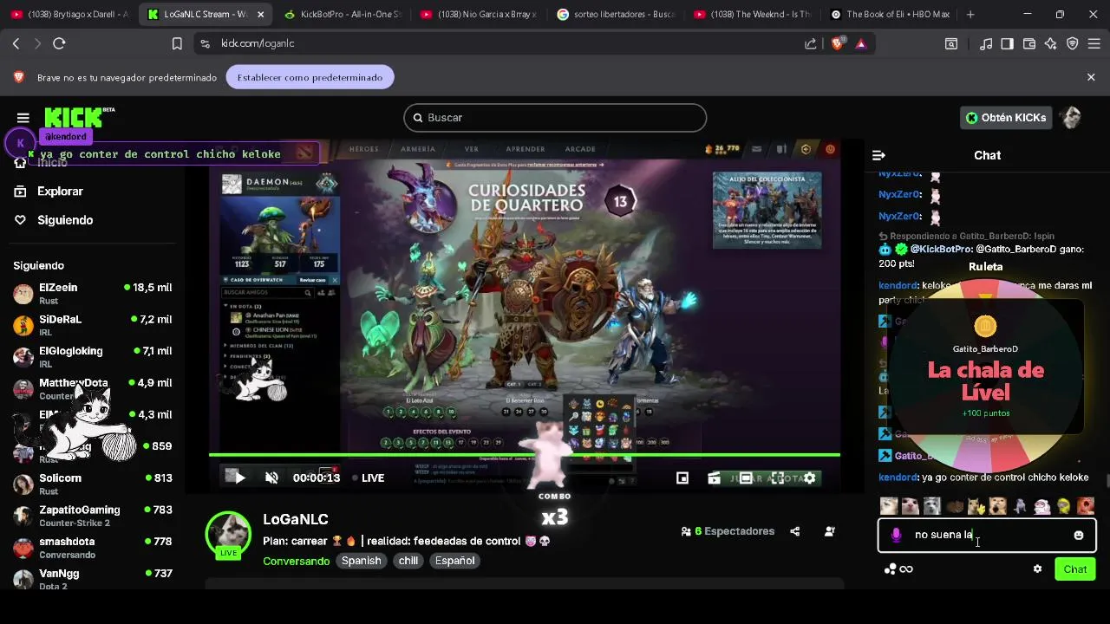Create a clip of the stream
Image resolution: width=1110 pixels, height=624 pixels.
coord(714,478)
